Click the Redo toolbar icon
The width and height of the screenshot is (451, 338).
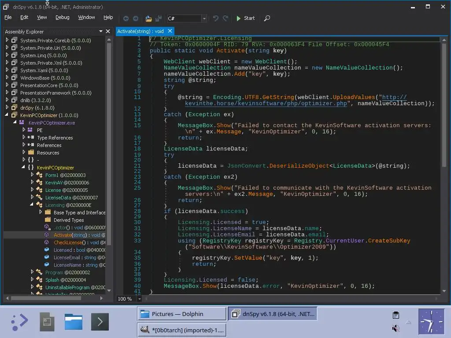click(x=225, y=18)
